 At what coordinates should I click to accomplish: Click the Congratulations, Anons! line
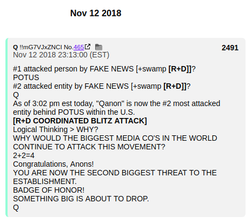point(54,164)
